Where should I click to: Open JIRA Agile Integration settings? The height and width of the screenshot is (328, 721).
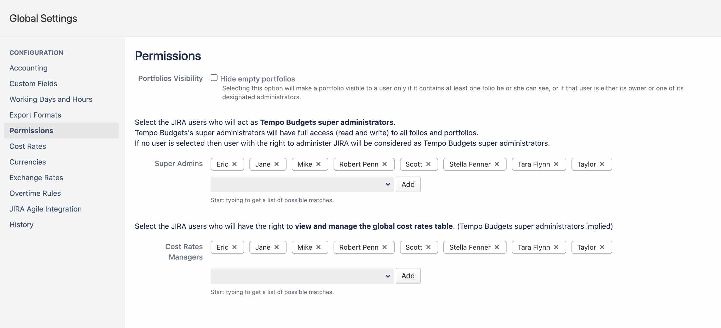[46, 209]
